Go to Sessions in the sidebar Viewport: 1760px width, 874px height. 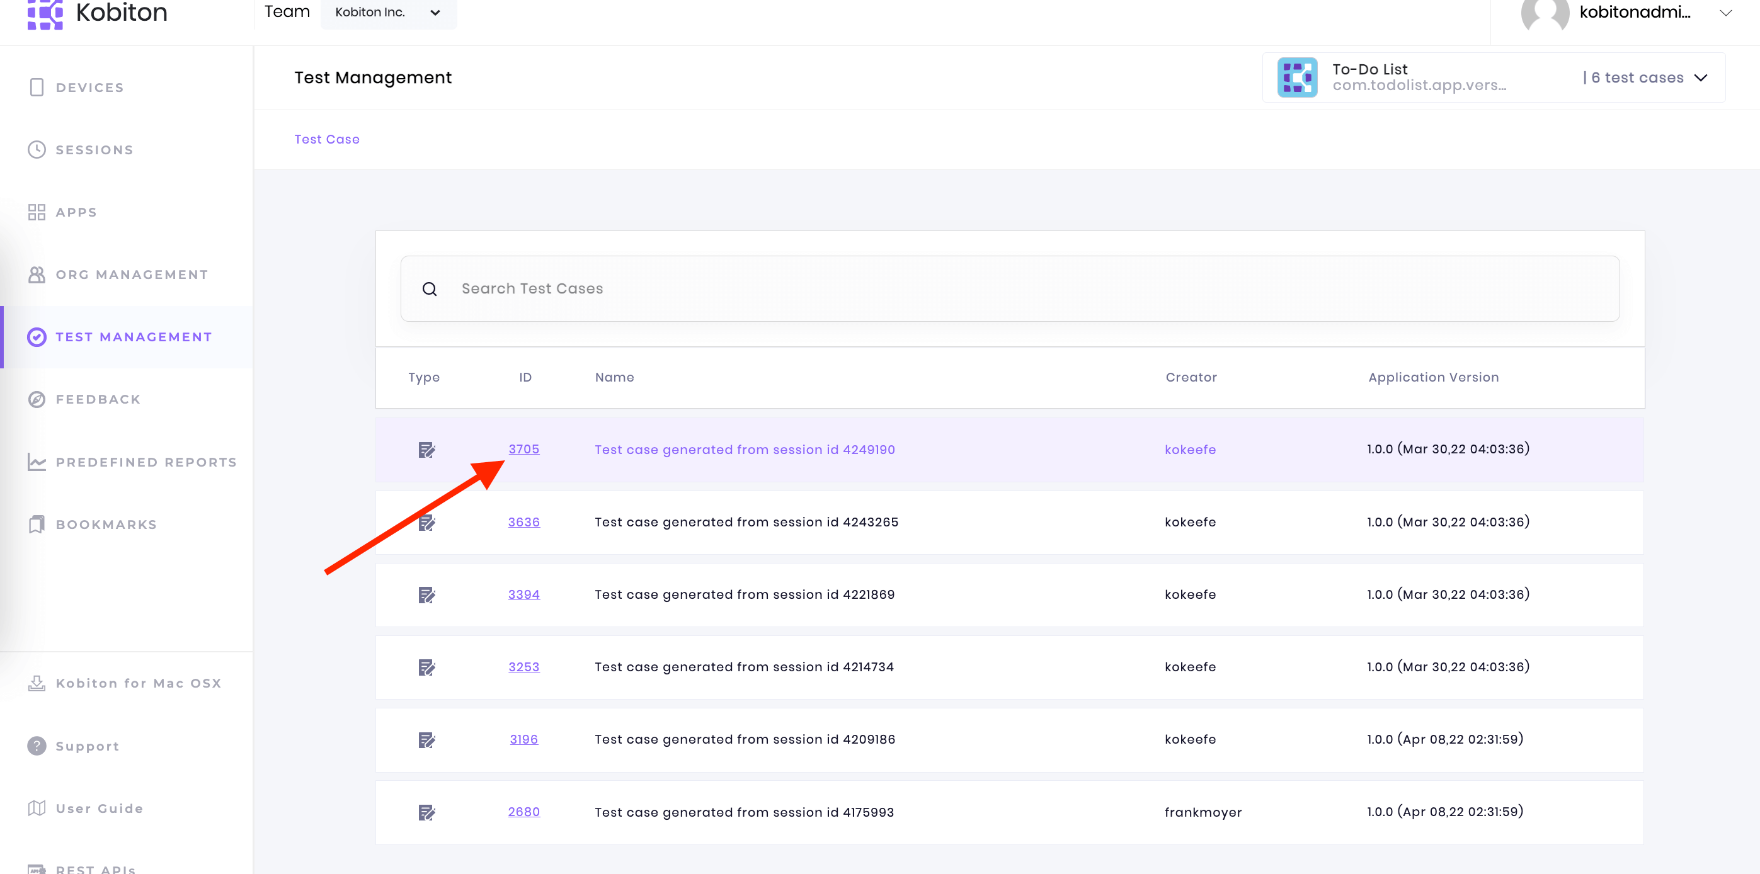tap(94, 149)
